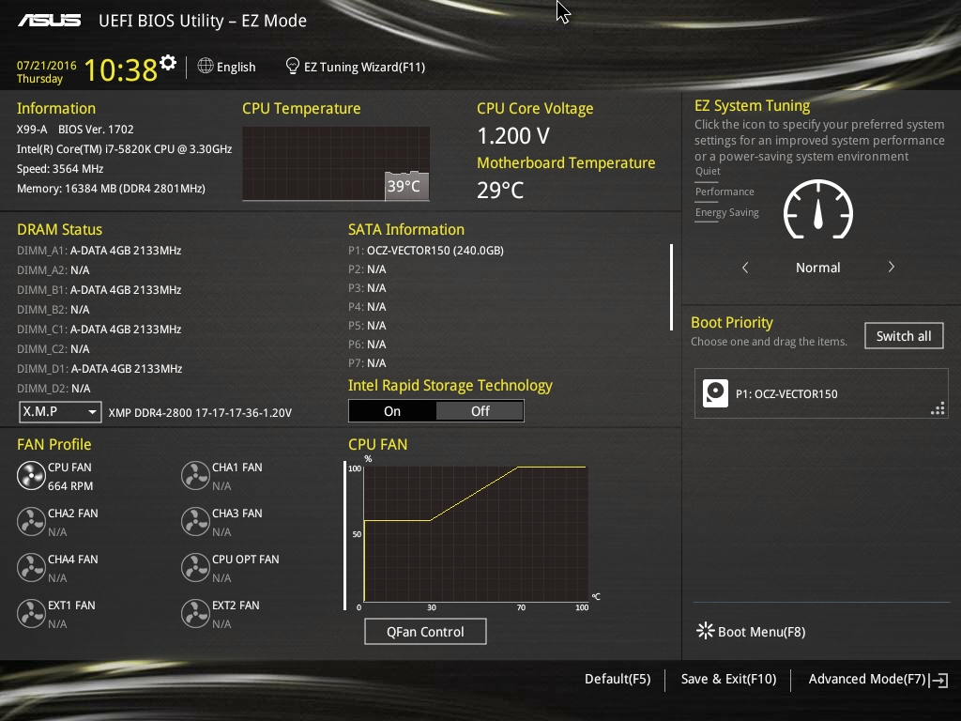Viewport: 961px width, 721px height.
Task: Click the Switch all button
Action: [x=904, y=336]
